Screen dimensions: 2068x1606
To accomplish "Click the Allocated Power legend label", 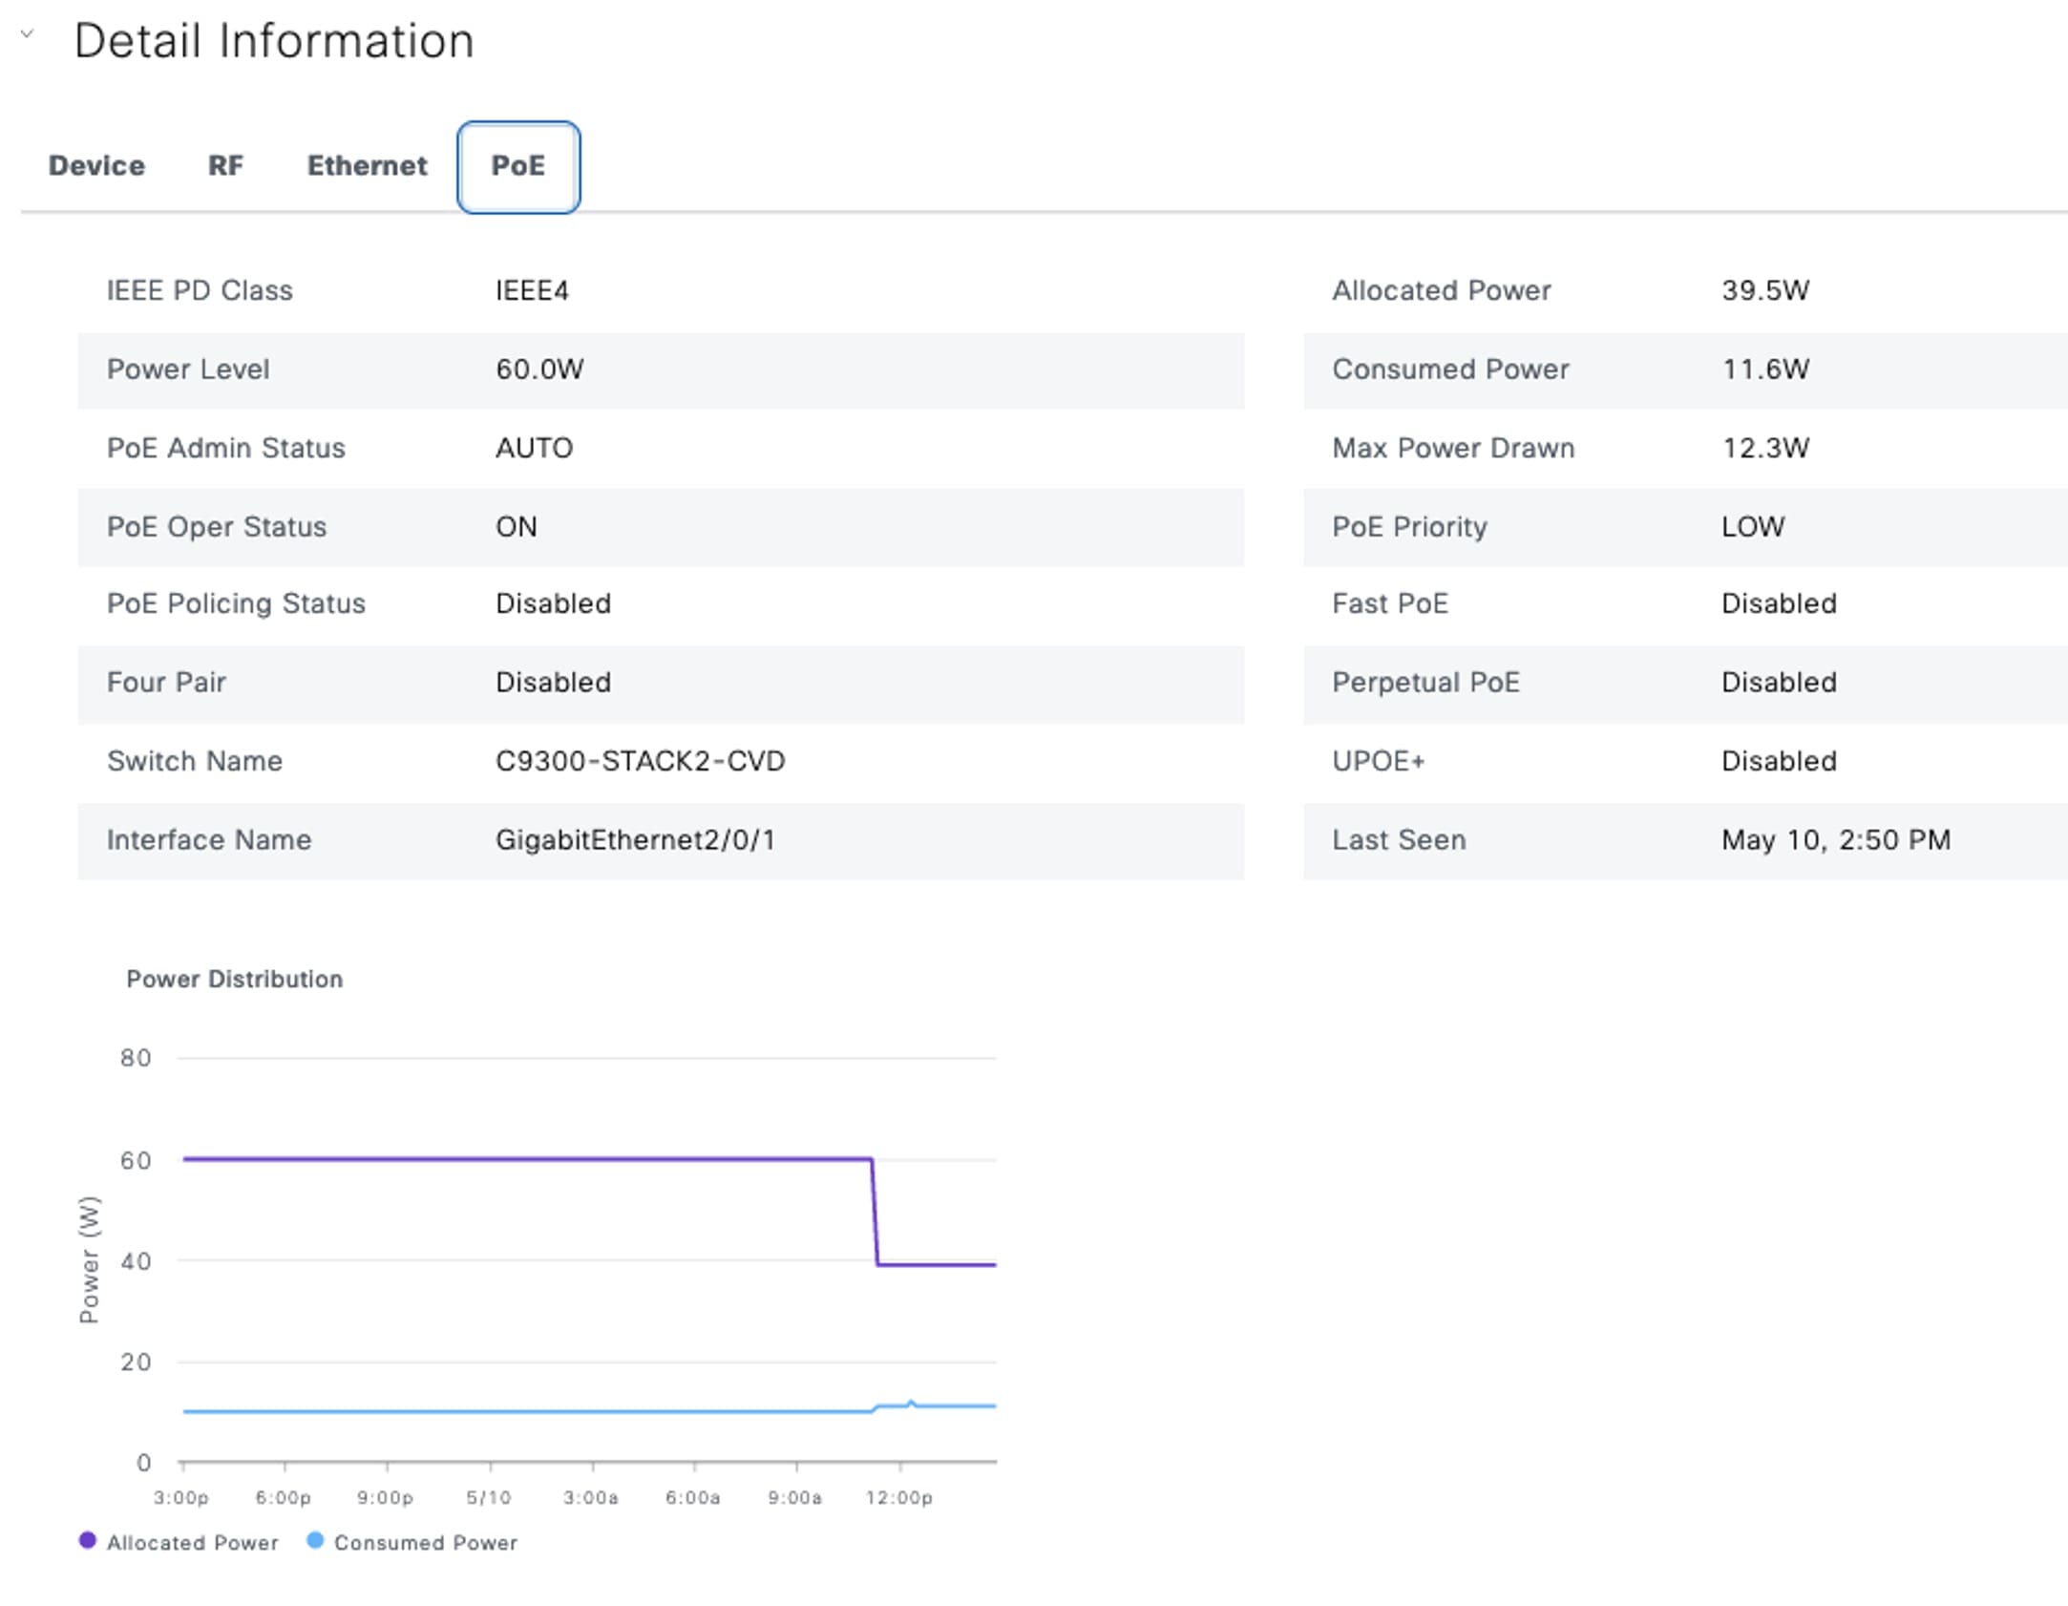I will 192,1542.
